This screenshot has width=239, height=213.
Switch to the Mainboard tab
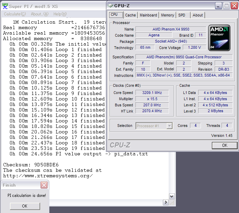(148, 15)
